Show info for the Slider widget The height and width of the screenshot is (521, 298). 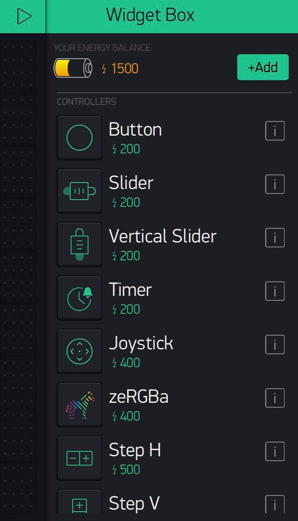(275, 184)
